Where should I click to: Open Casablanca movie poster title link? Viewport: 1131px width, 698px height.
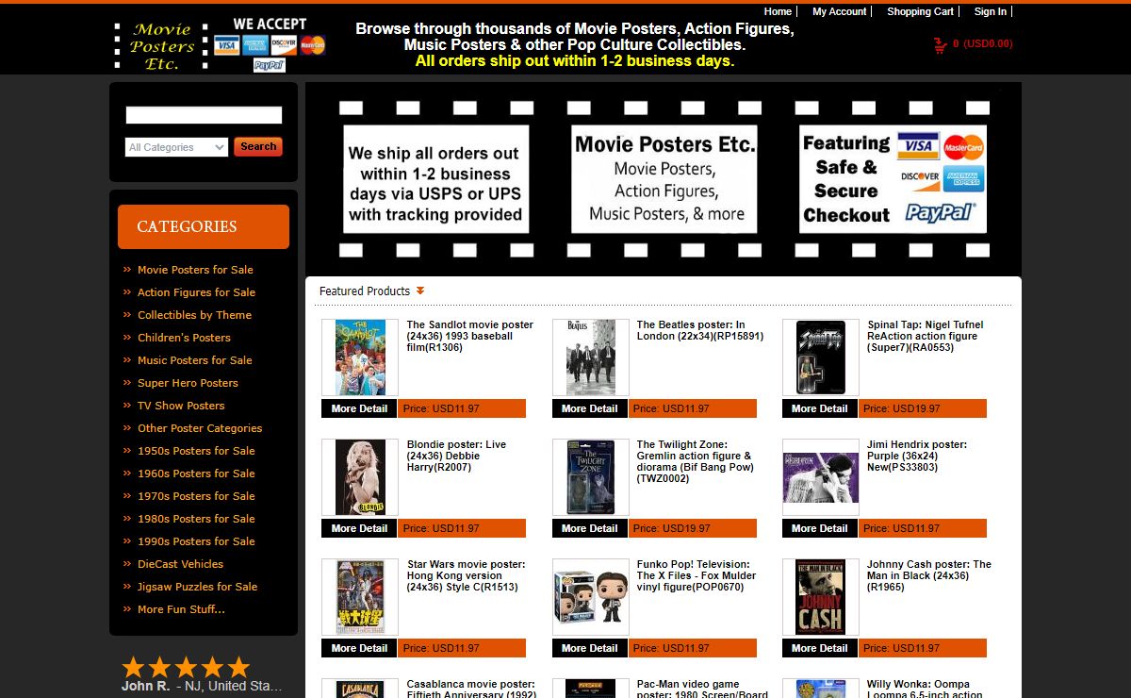471,690
